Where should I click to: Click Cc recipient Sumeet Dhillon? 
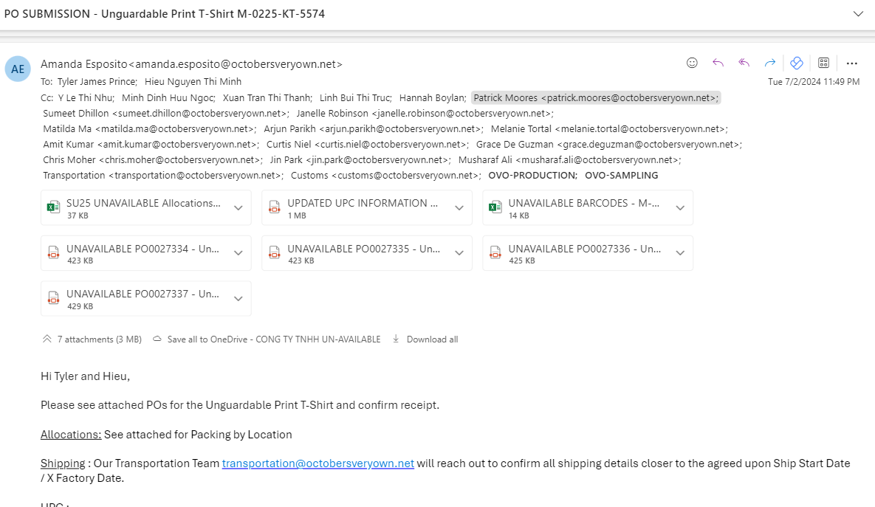[165, 113]
